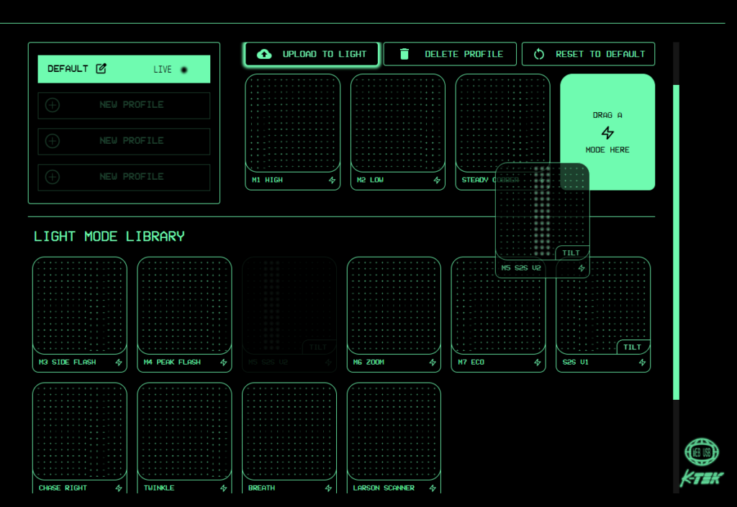
Task: Click the vertical scrollbar thumb
Action: pos(676,241)
